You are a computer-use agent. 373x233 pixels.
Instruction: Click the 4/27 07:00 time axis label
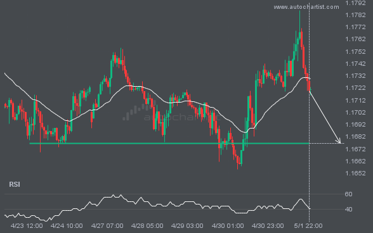107,225
